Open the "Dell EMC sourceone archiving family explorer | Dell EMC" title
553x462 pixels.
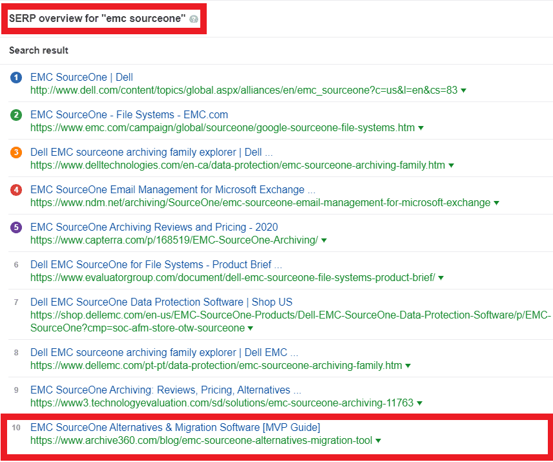164,352
